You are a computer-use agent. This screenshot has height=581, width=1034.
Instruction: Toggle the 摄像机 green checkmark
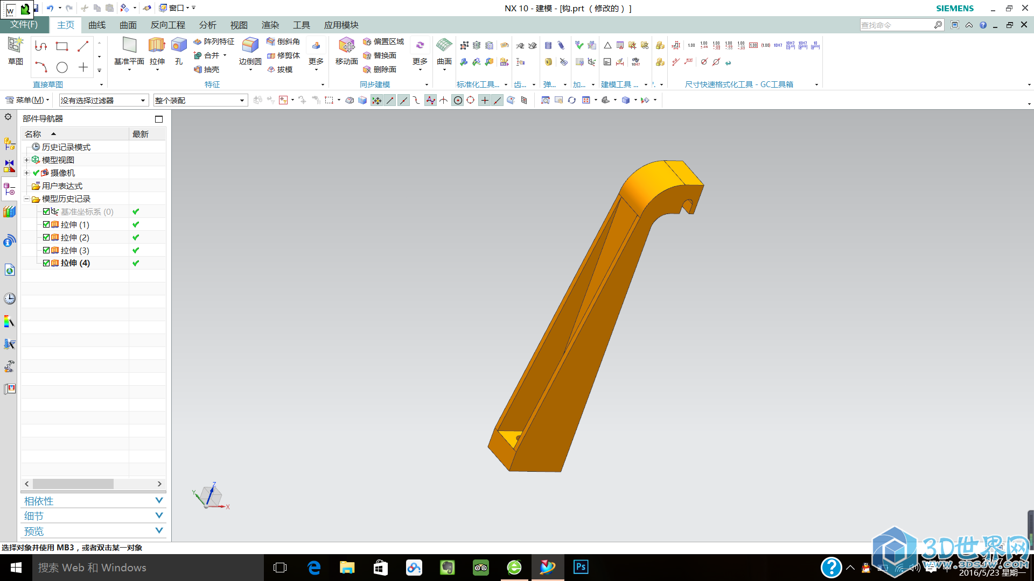tap(36, 173)
